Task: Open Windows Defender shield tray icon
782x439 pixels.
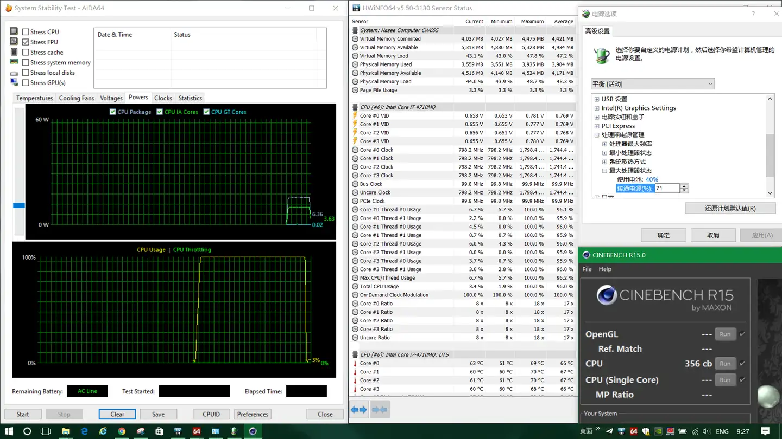Action: coord(646,431)
